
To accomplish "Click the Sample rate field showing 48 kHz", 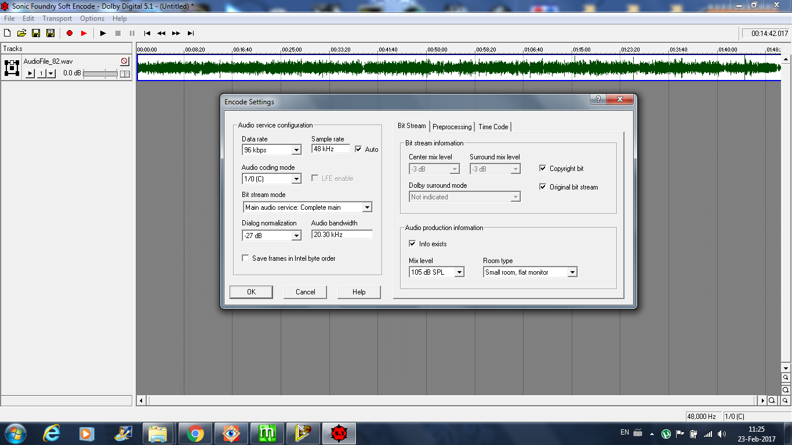I will [331, 149].
